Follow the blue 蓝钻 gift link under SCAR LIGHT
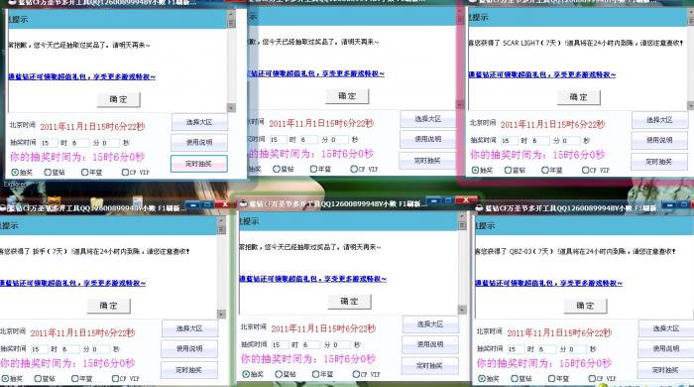Image resolution: width=694 pixels, height=387 pixels. (542, 74)
